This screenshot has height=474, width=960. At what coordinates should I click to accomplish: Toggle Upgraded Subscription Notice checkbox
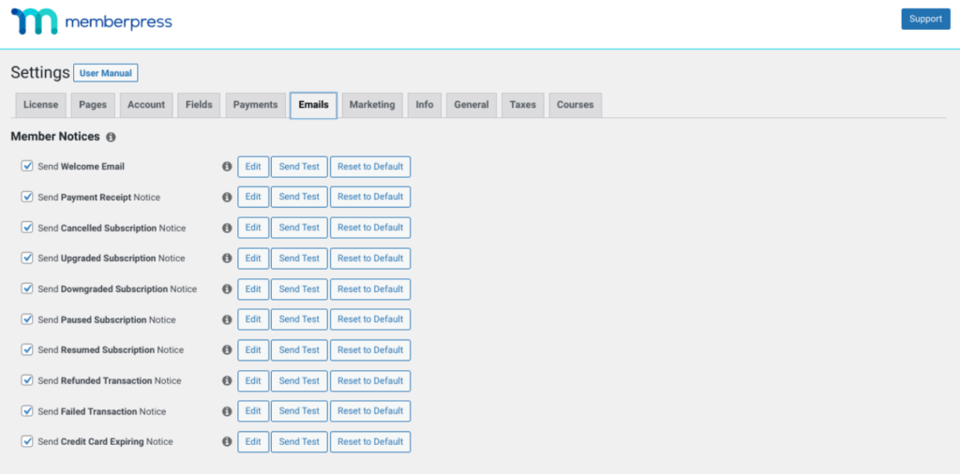pyautogui.click(x=27, y=258)
